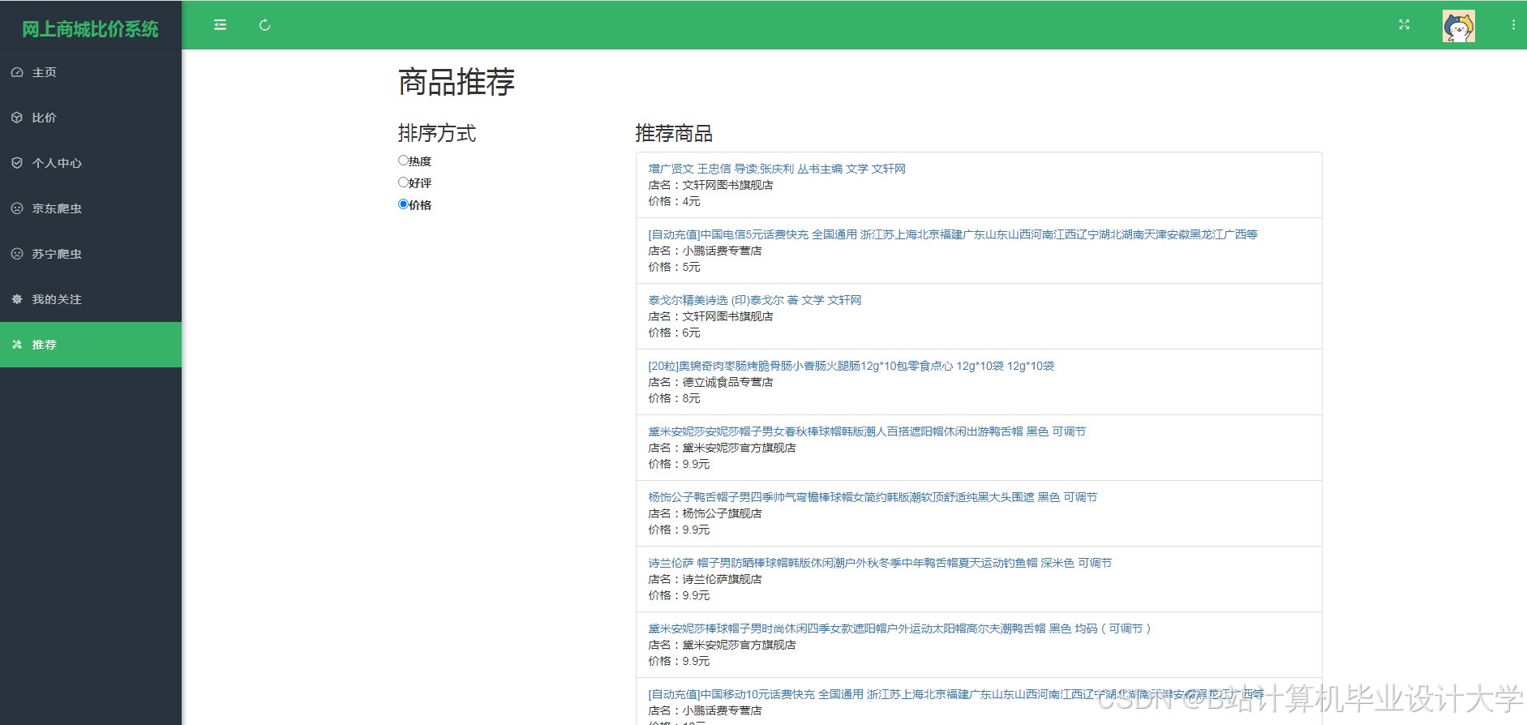Open the 中国移动10元话费快充 product link
This screenshot has width=1527, height=725.
[956, 694]
